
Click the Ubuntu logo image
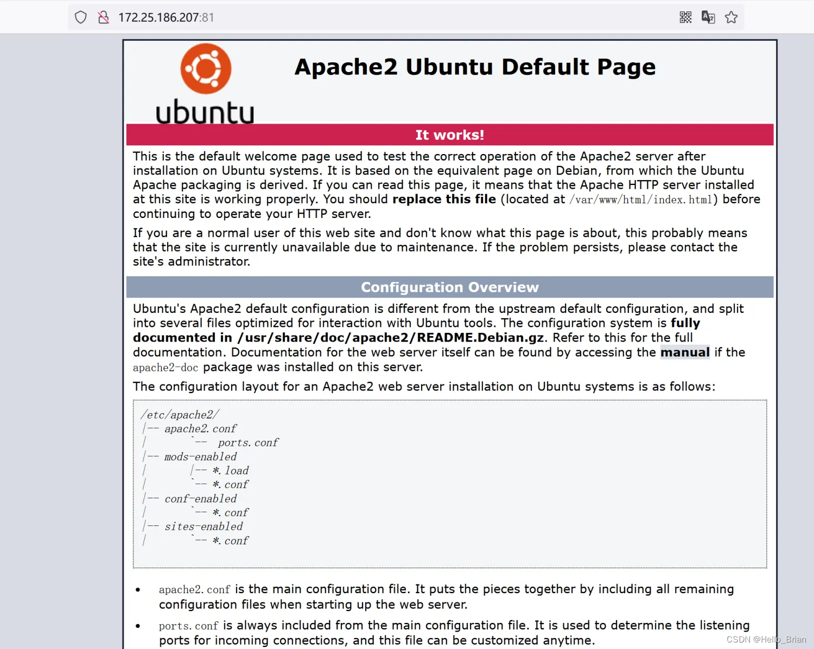[205, 83]
